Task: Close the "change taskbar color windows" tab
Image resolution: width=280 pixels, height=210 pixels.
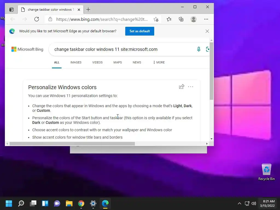Action: (79, 10)
